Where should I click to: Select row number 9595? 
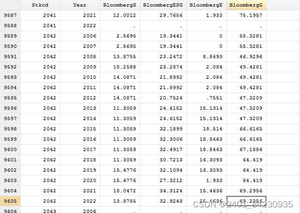coord(10,98)
